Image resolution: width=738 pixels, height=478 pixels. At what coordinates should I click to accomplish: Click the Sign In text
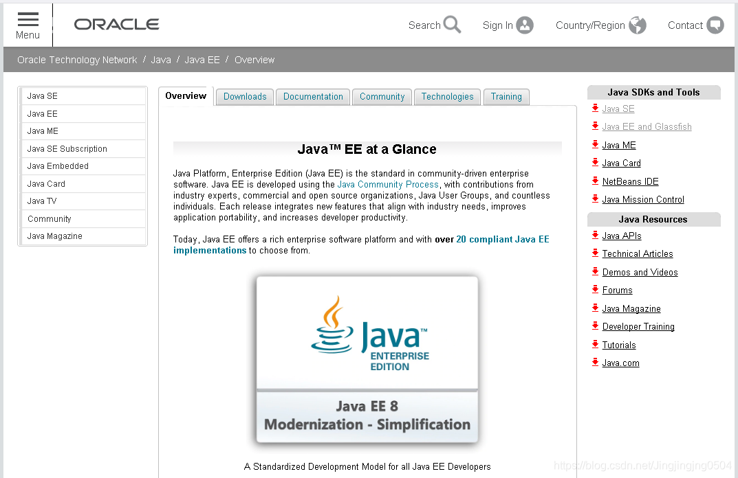pos(497,25)
